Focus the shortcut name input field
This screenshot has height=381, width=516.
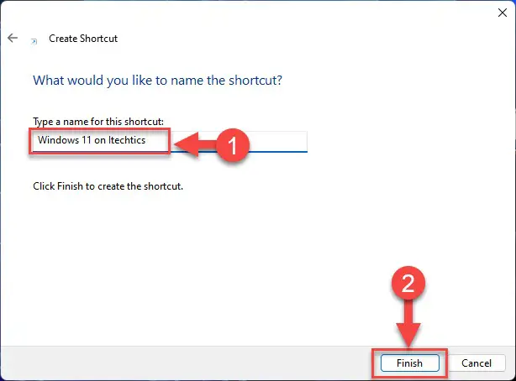(x=170, y=141)
